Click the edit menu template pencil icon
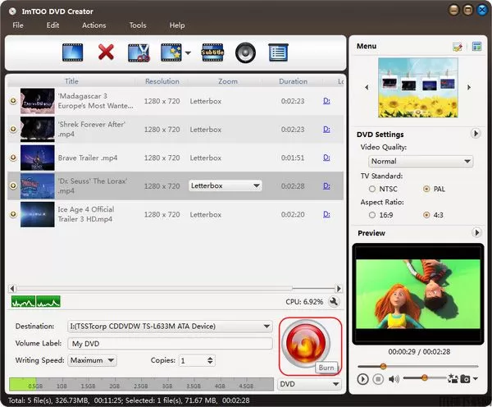The width and height of the screenshot is (492, 407). tap(458, 47)
